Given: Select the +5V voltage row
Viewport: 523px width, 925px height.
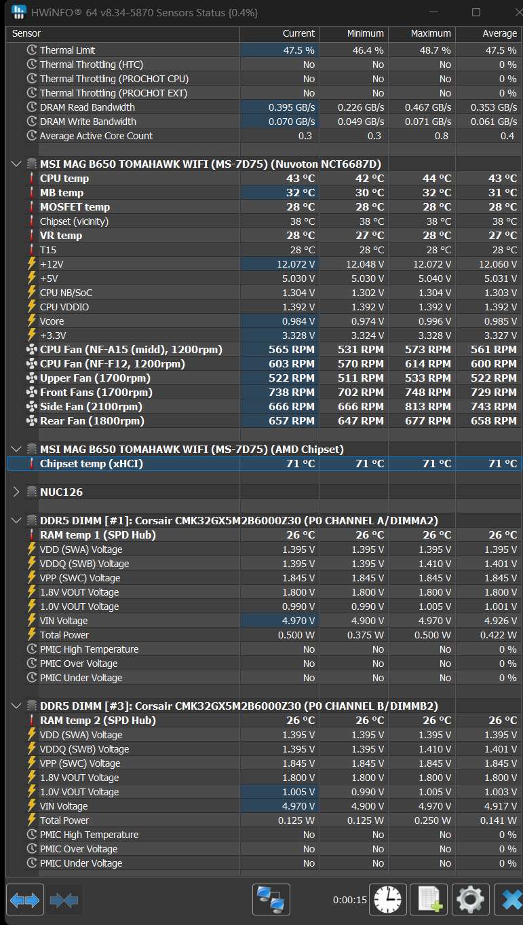Looking at the screenshot, I should [x=264, y=278].
